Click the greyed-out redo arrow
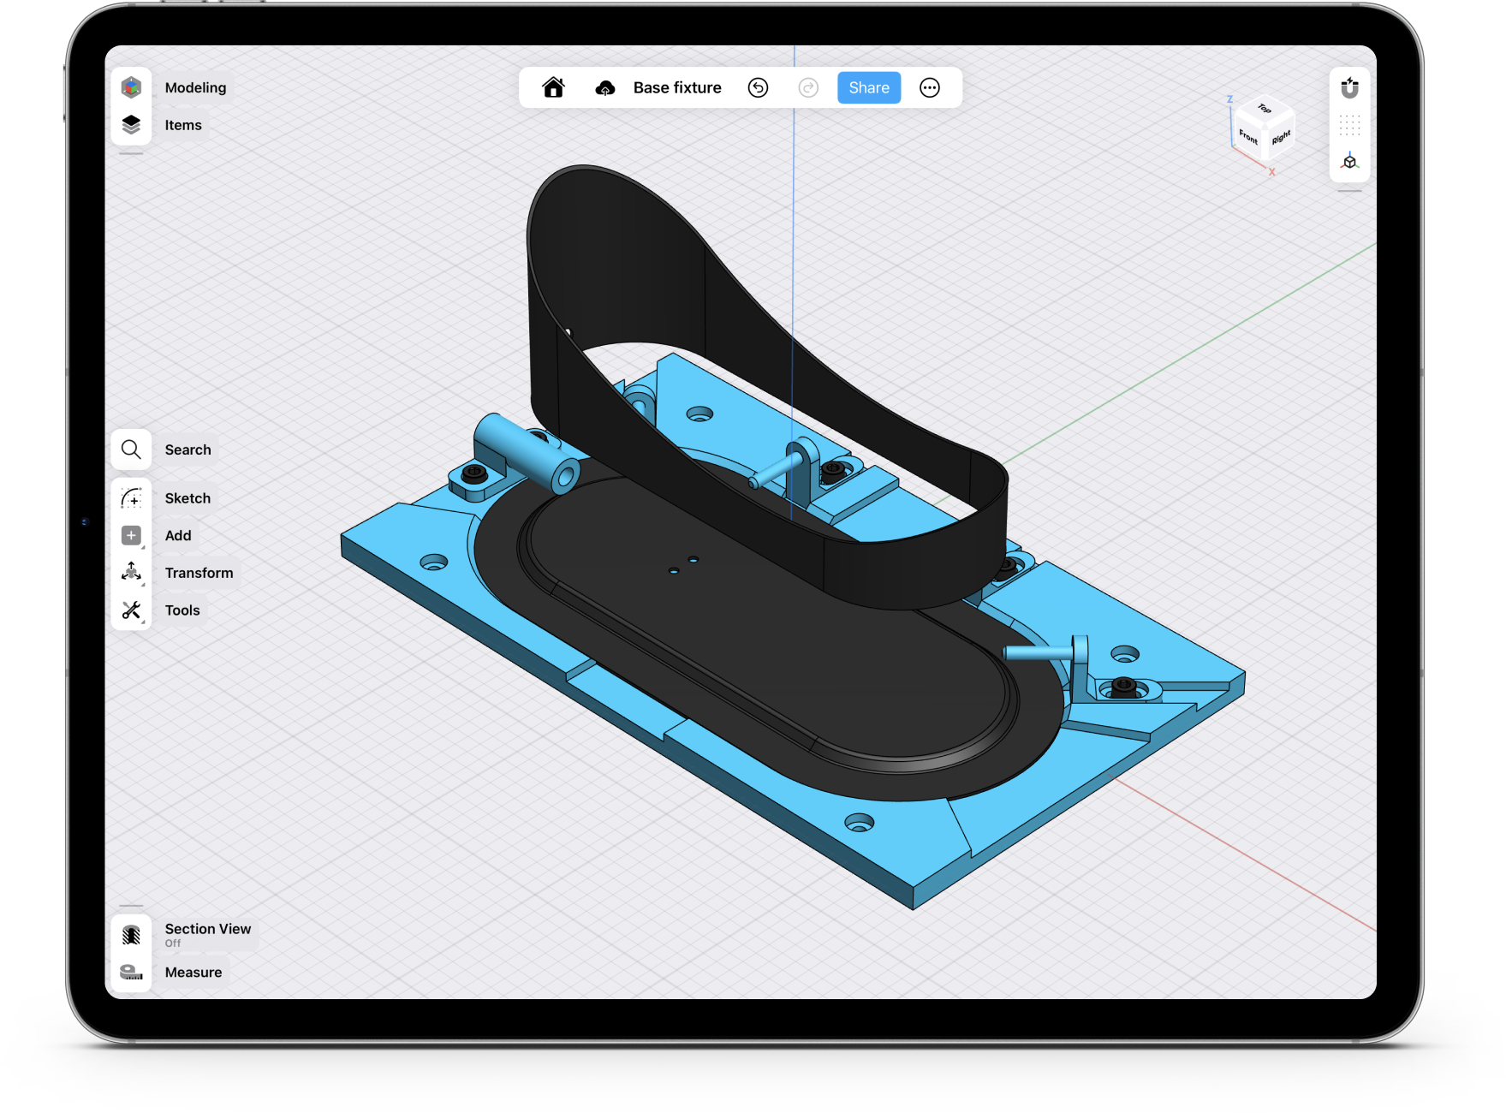The height and width of the screenshot is (1113, 1506). pos(808,87)
